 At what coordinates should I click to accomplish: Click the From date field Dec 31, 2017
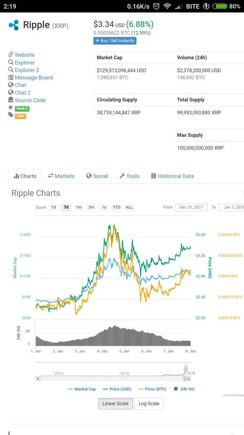coord(191,207)
